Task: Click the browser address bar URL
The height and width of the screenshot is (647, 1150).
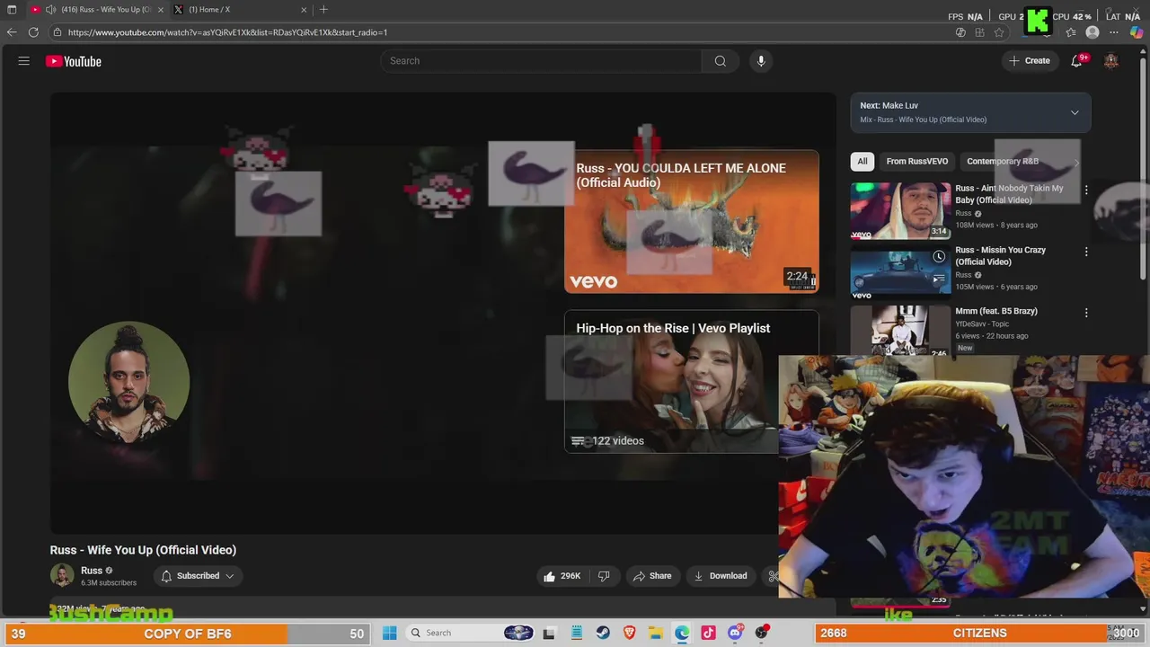Action: 227,32
